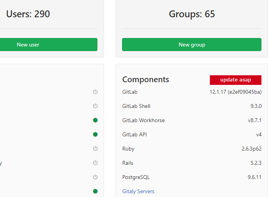Click the bottom green enabled status dot

(95, 191)
